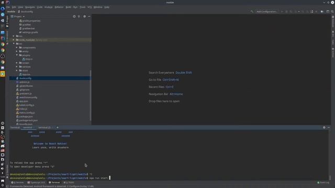The image size is (335, 188).
Task: Open TODO tool window in bottom bar
Action: [69, 182]
